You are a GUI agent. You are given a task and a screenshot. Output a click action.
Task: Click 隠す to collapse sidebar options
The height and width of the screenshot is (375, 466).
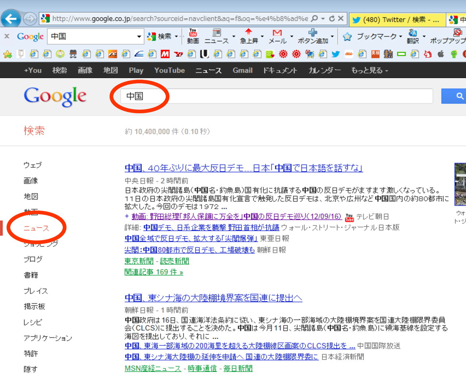[30, 369]
